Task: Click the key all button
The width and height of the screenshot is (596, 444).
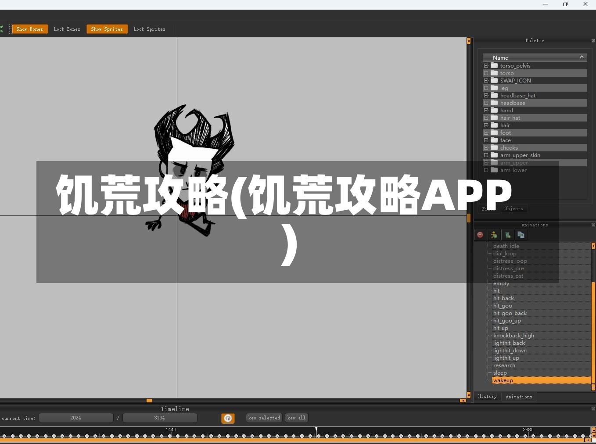Action: pos(297,418)
